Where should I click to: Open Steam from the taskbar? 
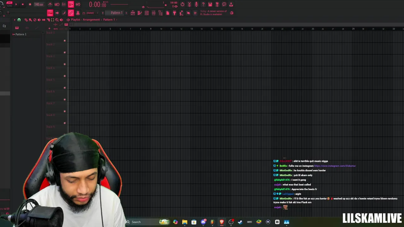pos(240,222)
